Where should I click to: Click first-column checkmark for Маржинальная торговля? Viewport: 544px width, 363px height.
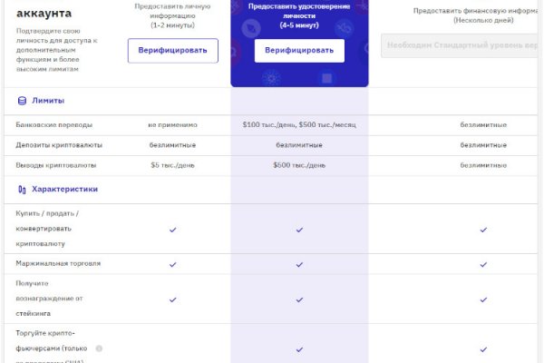click(172, 264)
